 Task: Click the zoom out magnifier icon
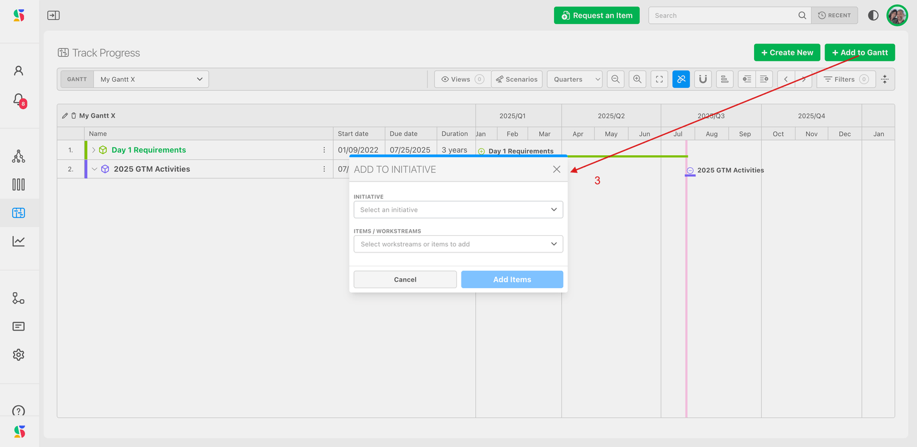point(616,79)
